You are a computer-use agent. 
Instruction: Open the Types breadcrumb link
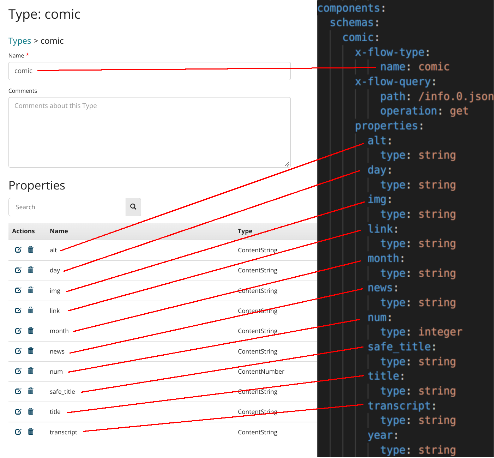click(19, 41)
